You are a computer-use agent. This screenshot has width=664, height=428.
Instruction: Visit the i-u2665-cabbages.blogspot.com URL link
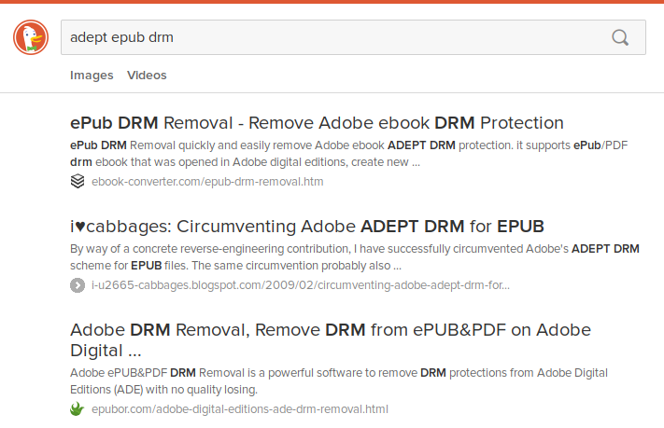click(x=301, y=285)
